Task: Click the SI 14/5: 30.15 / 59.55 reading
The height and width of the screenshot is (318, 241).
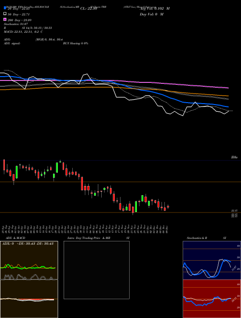Action: pos(37,28)
